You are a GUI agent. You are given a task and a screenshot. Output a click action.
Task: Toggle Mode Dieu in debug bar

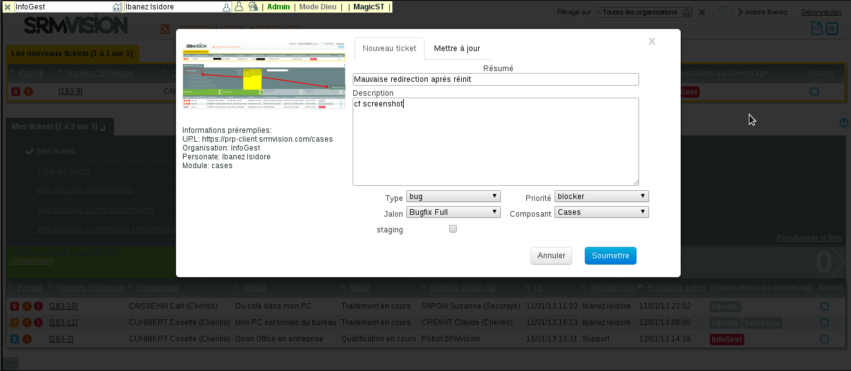[317, 7]
